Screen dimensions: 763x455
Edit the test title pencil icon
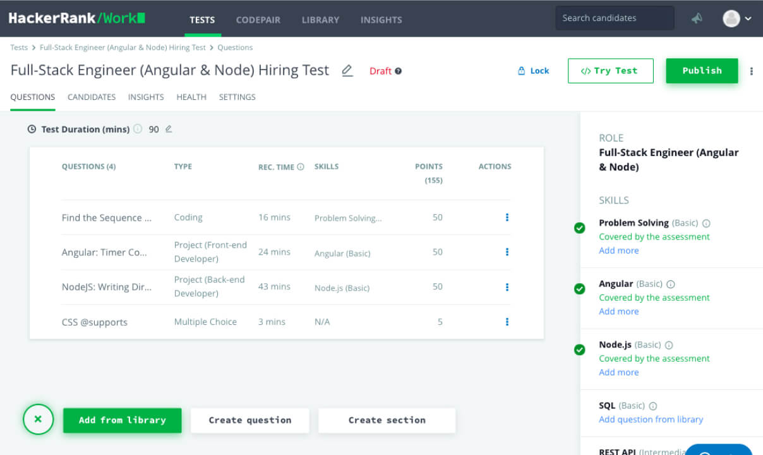(347, 71)
